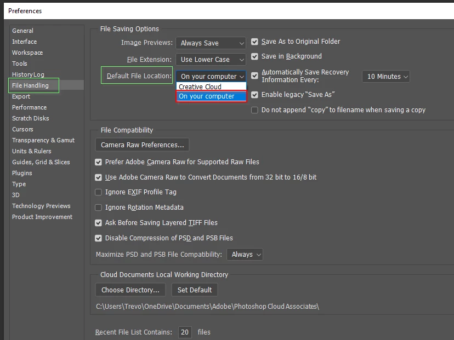The height and width of the screenshot is (340, 454).
Task: Click Choose Directory button
Action: coord(130,290)
